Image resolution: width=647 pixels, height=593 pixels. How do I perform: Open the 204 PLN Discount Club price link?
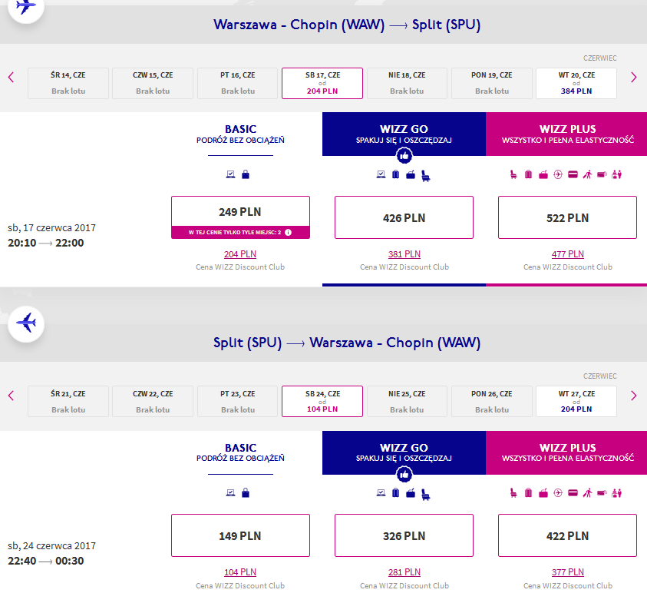[x=240, y=254]
